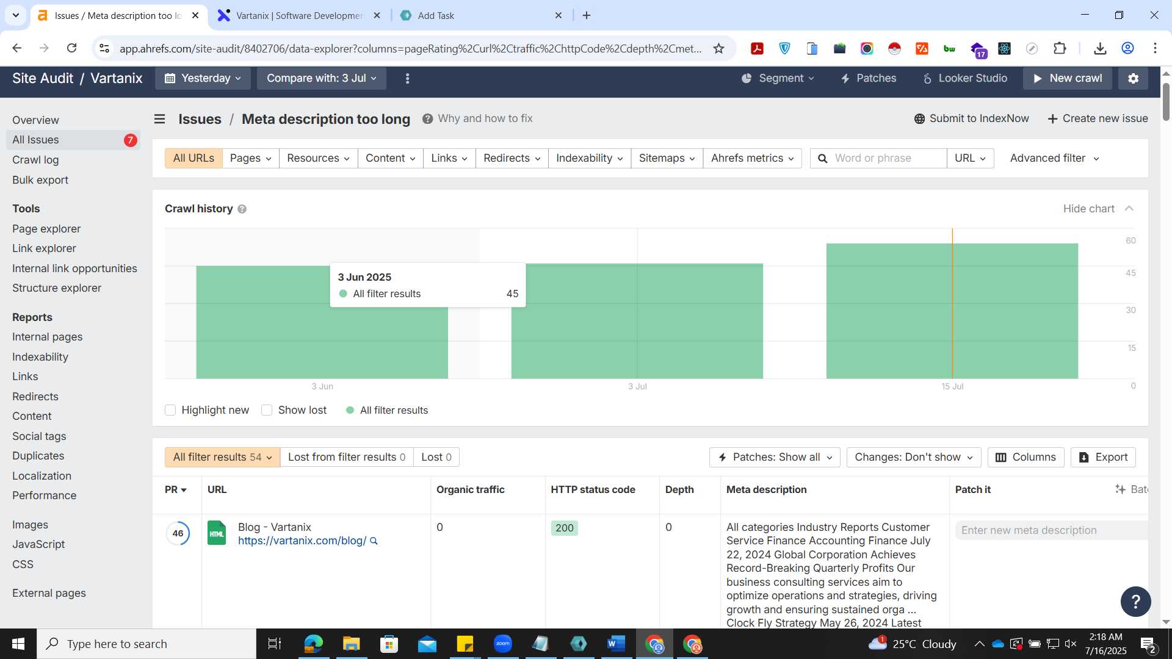Open the floating help question button
This screenshot has width=1172, height=659.
1135,602
